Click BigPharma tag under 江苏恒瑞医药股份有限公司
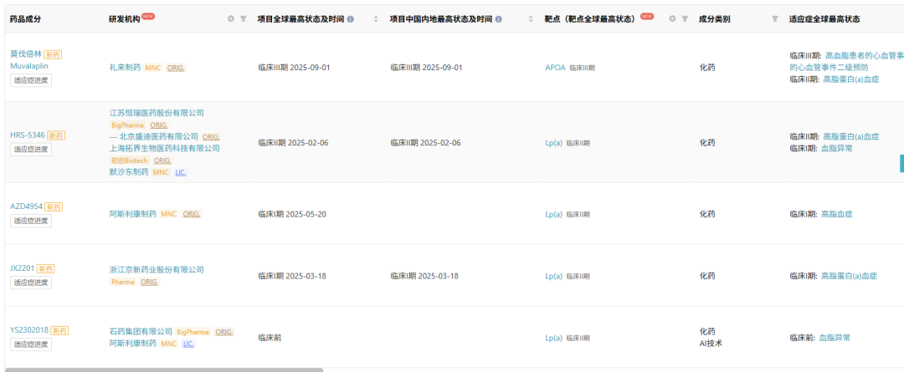 pos(127,125)
